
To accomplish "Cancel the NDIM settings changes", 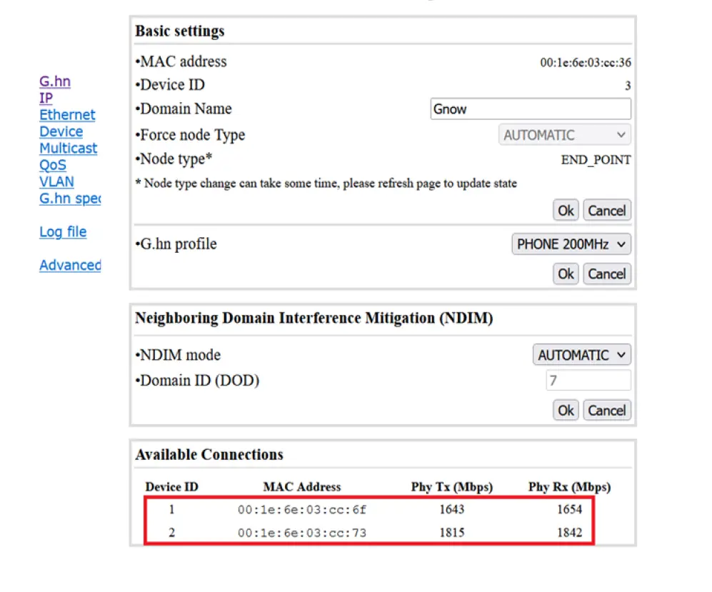I will pyautogui.click(x=606, y=411).
